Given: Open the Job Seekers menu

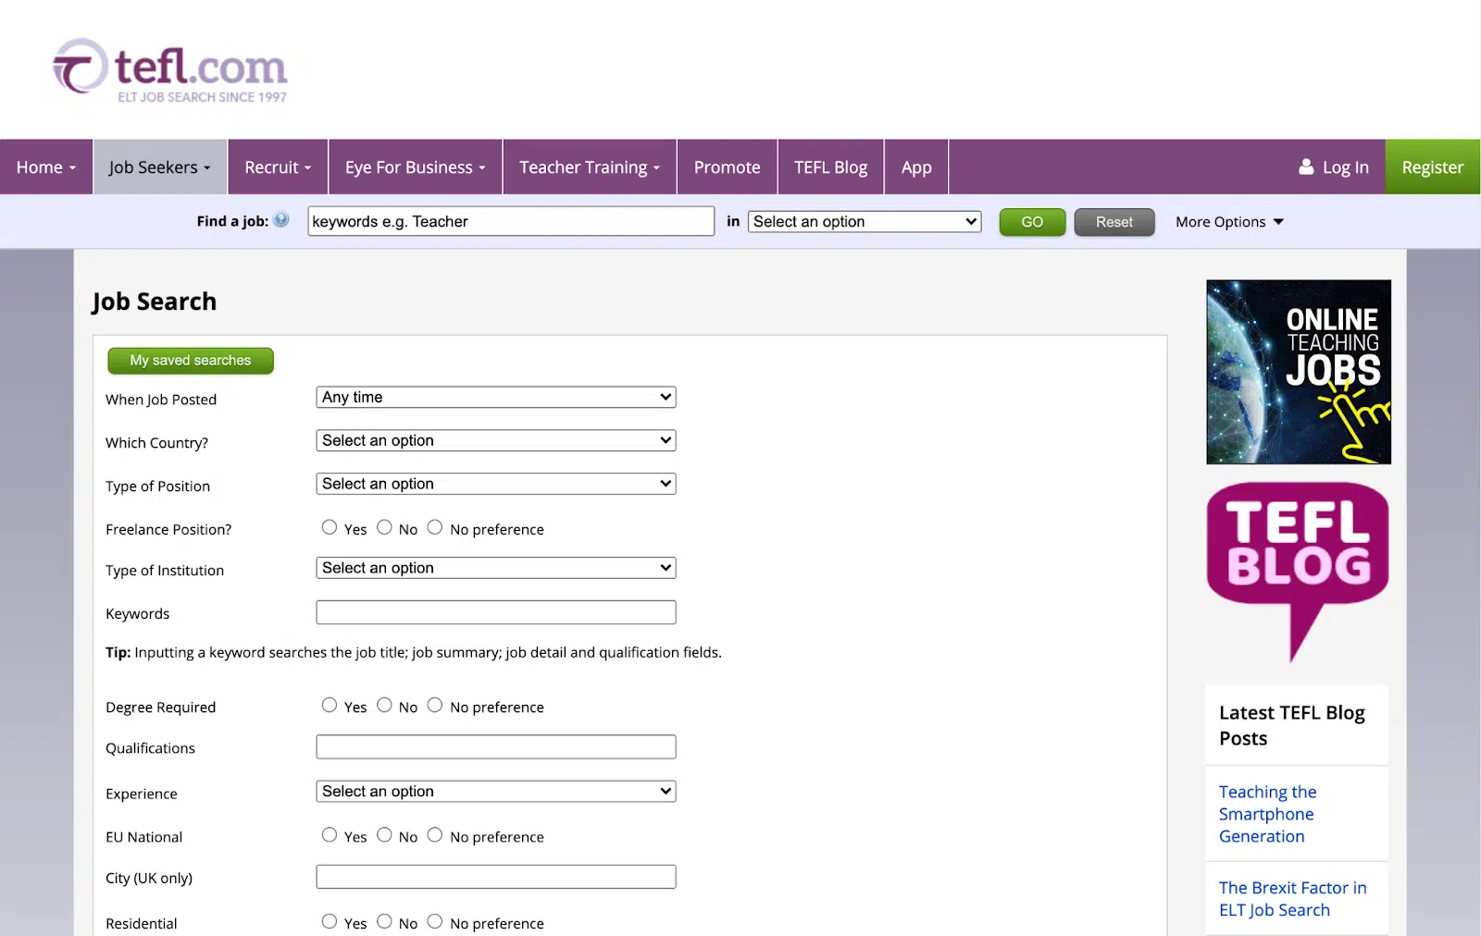Looking at the screenshot, I should tap(160, 166).
